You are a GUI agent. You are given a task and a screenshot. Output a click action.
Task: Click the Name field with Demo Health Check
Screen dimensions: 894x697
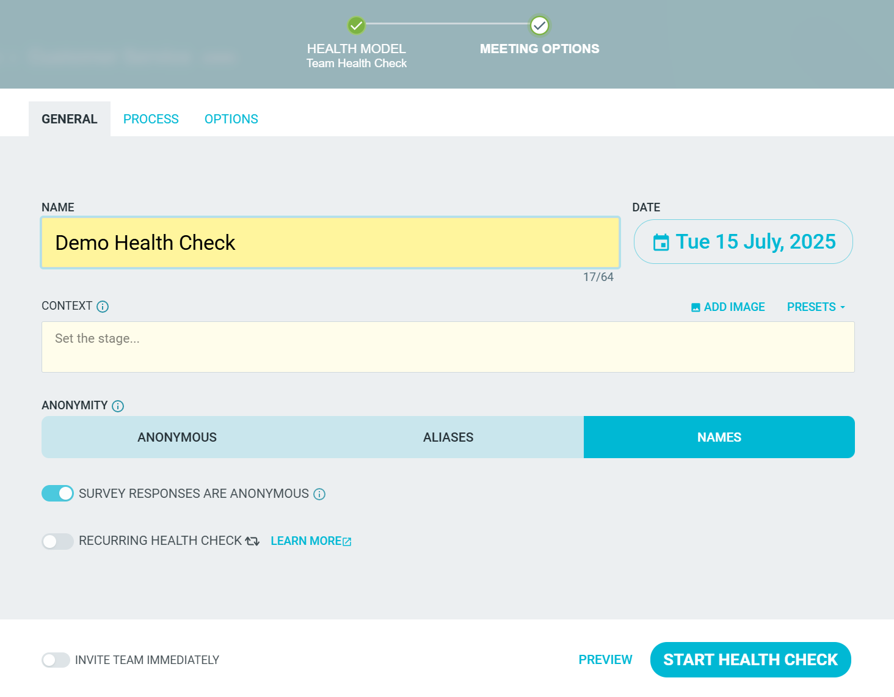[330, 243]
